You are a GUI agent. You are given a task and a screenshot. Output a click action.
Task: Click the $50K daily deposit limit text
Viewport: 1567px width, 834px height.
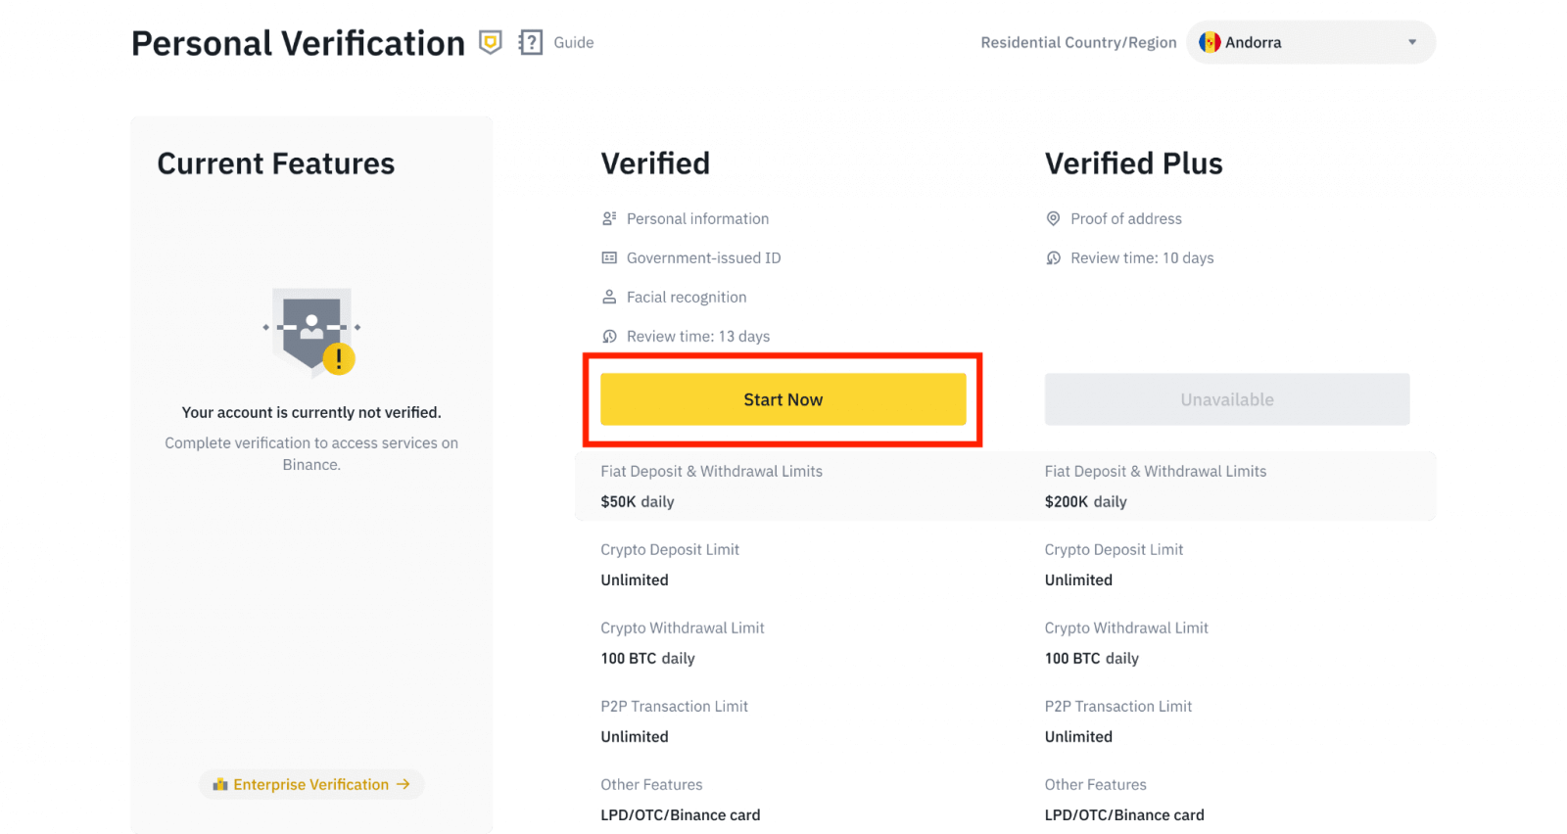[637, 501]
